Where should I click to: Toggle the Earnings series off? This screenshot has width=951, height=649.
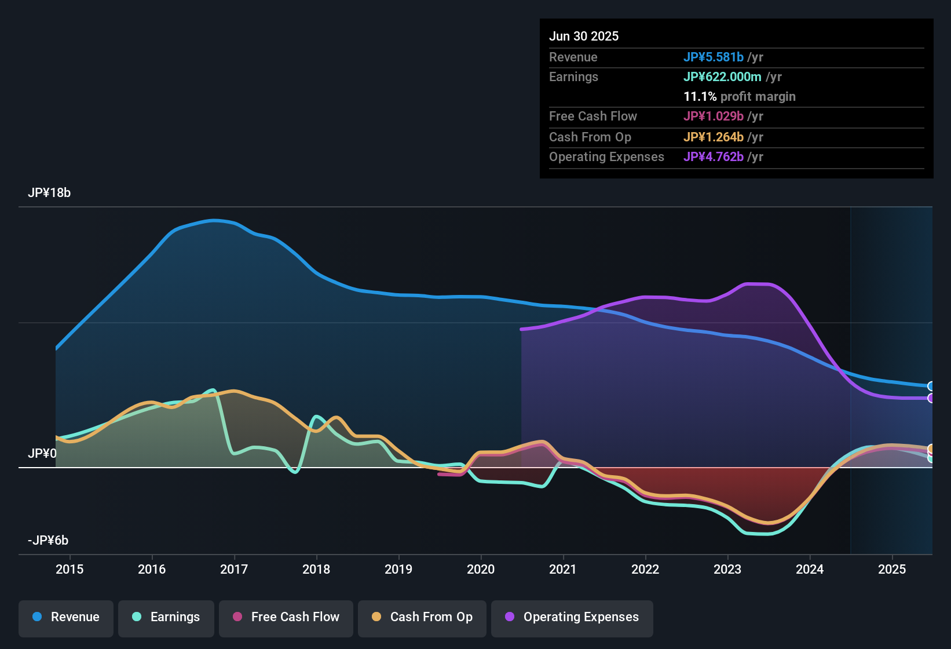166,617
